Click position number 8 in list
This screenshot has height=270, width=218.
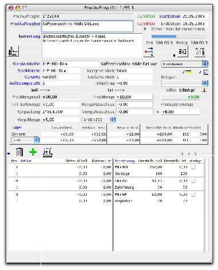coord(17,181)
